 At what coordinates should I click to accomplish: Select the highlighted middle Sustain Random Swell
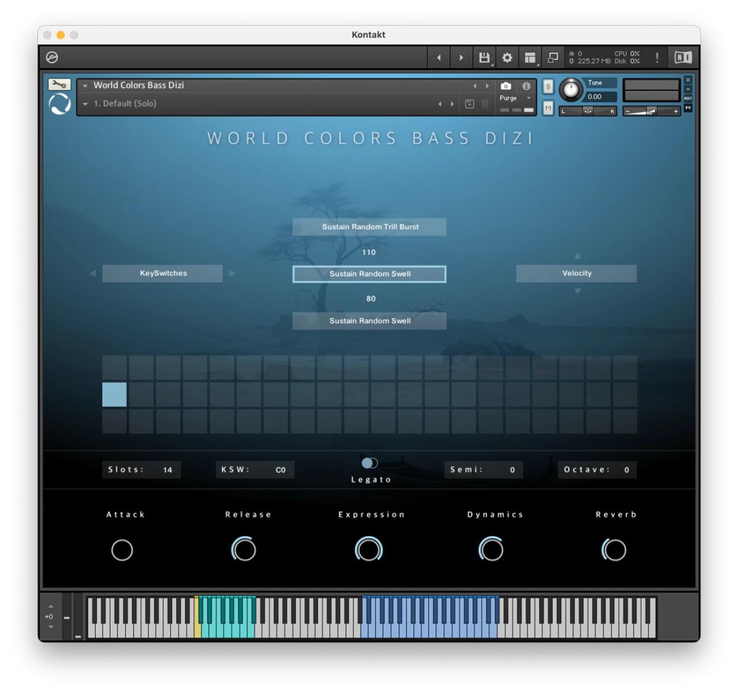[x=370, y=274]
